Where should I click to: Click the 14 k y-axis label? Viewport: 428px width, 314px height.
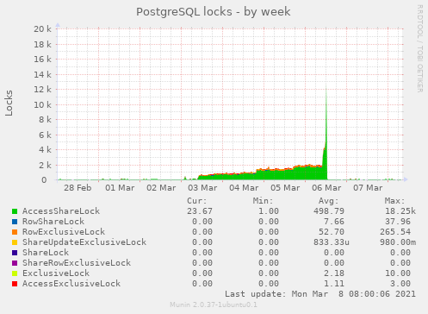(x=42, y=75)
